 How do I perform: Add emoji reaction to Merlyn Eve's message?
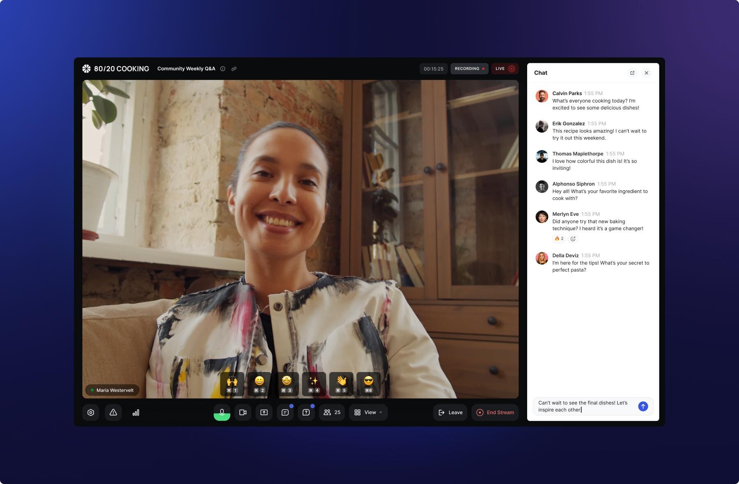click(x=573, y=239)
